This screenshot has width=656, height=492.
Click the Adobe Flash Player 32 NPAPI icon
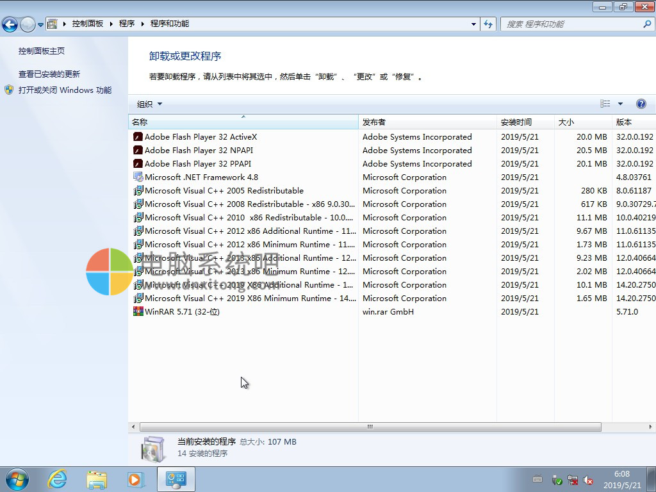(x=138, y=150)
